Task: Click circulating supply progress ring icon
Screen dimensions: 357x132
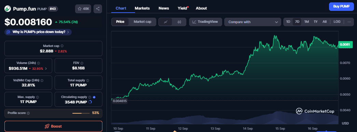Action: 90,102
